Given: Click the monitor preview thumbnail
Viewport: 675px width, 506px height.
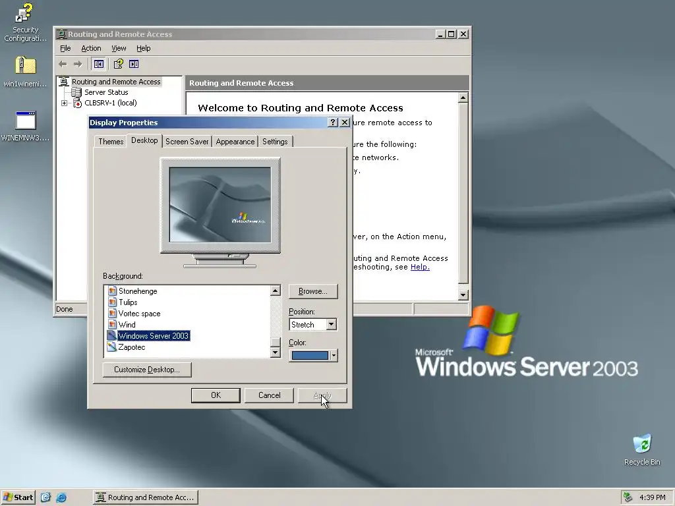Looking at the screenshot, I should (x=220, y=205).
